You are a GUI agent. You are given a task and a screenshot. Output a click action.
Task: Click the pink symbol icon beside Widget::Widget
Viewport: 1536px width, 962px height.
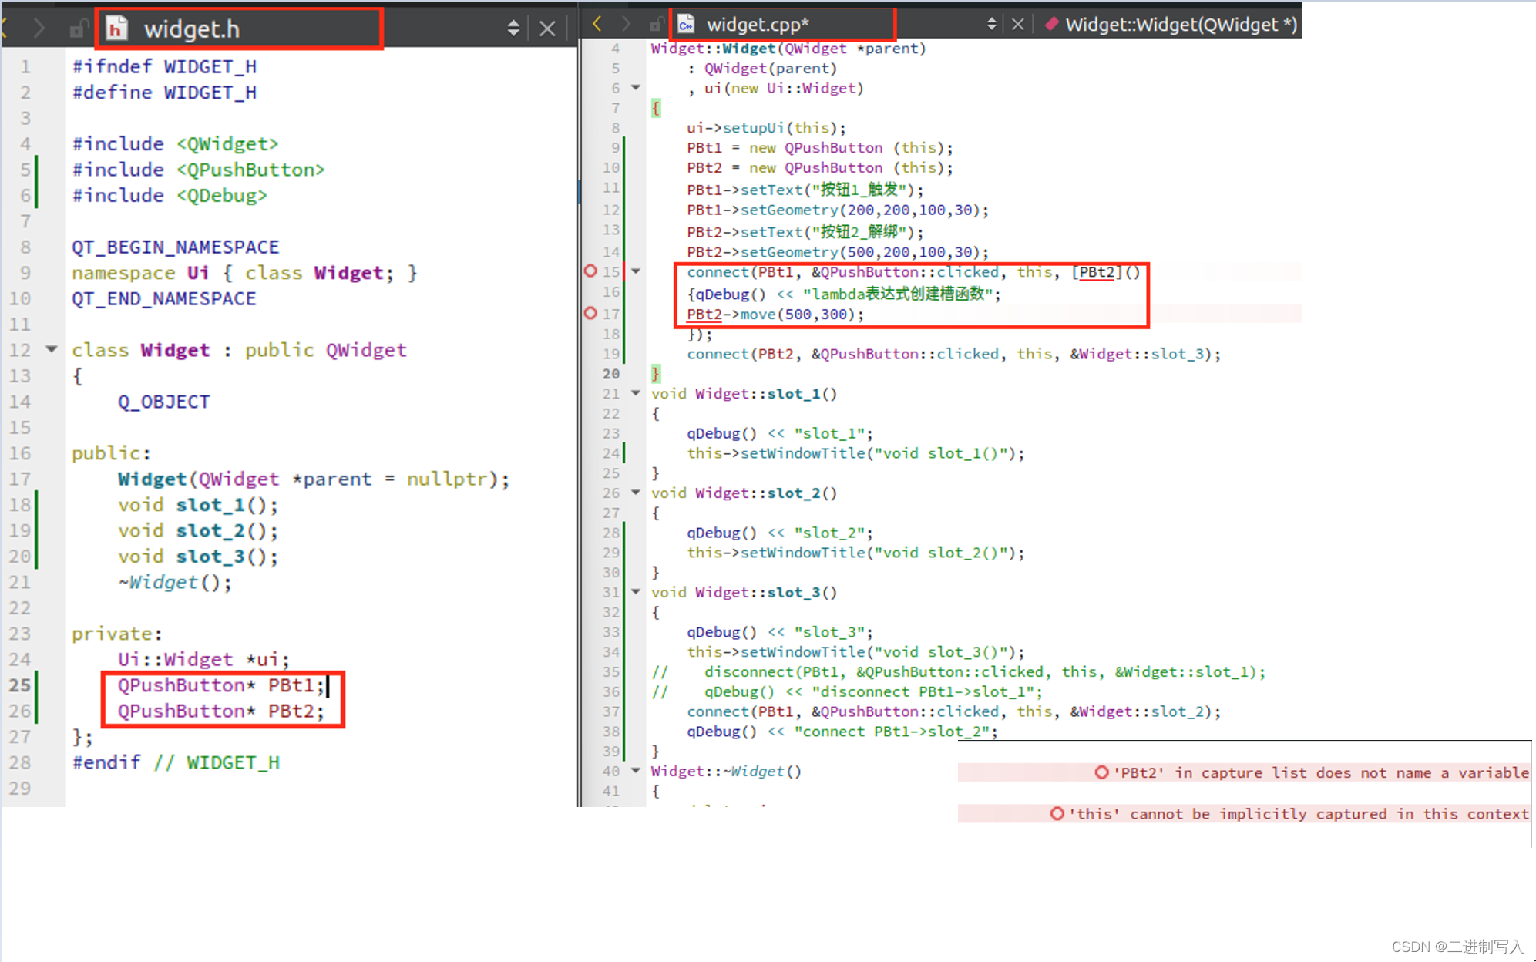(1051, 24)
